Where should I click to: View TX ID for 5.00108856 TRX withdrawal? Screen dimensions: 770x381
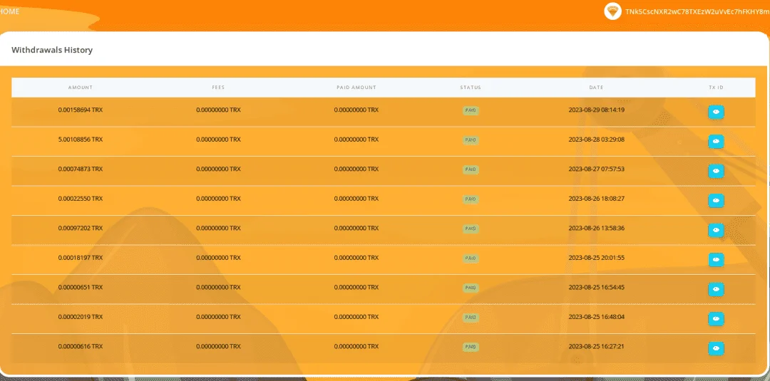(x=716, y=141)
